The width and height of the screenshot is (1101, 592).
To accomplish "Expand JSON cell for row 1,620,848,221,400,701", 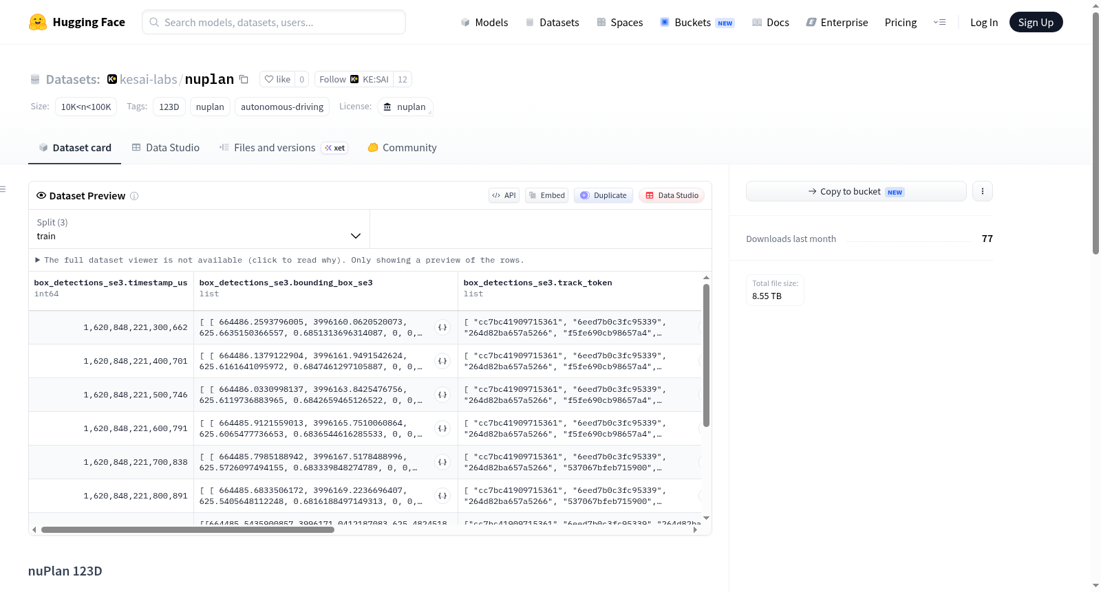I will coord(442,361).
